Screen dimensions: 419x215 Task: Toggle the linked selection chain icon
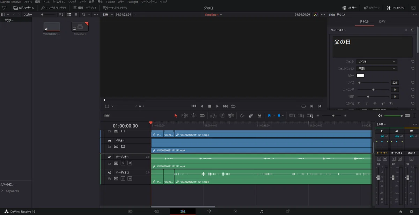tap(250, 116)
